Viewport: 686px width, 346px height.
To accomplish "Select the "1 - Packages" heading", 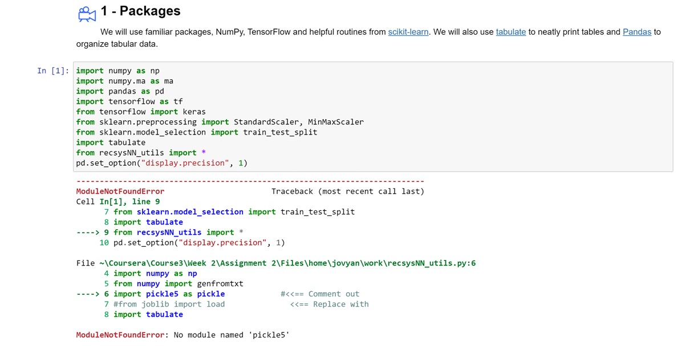I will pos(140,11).
